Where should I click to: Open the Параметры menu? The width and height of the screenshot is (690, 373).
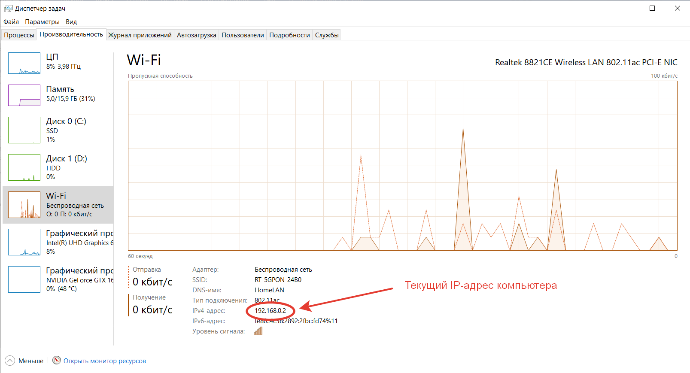(x=42, y=22)
